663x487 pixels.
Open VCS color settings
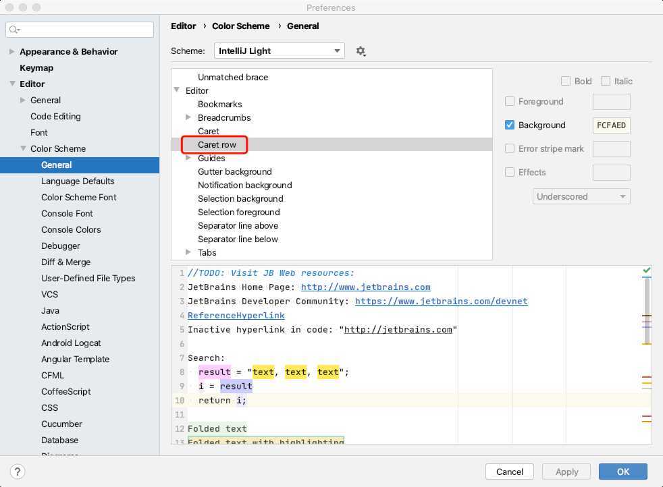tap(49, 294)
